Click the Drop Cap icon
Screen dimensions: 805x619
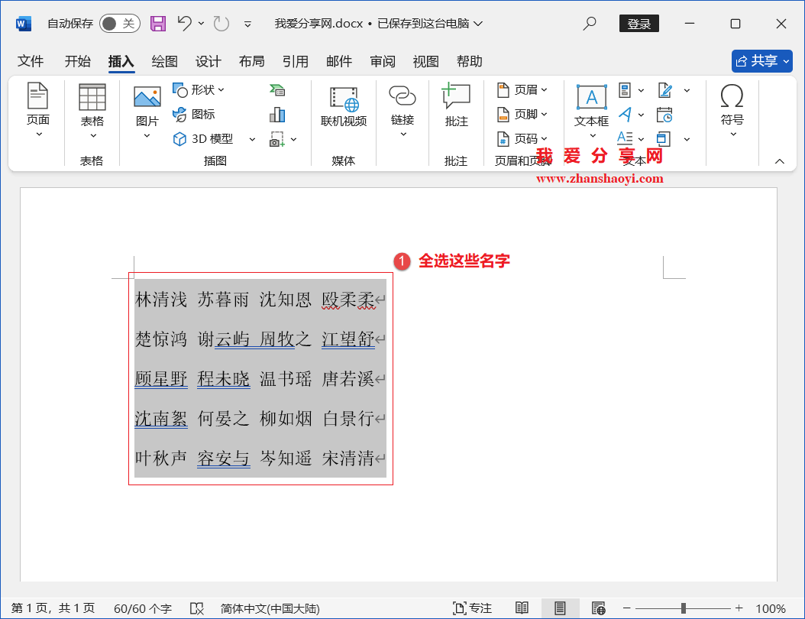click(625, 138)
